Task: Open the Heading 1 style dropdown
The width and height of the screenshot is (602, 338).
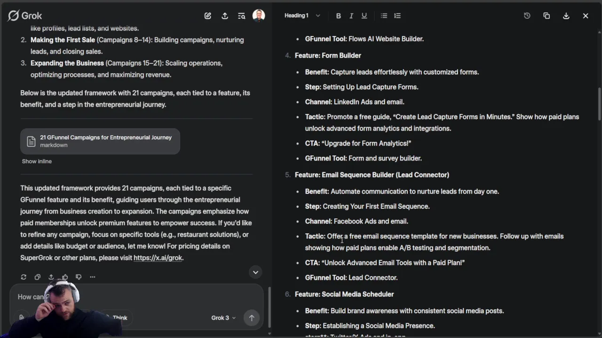Action: [302, 15]
